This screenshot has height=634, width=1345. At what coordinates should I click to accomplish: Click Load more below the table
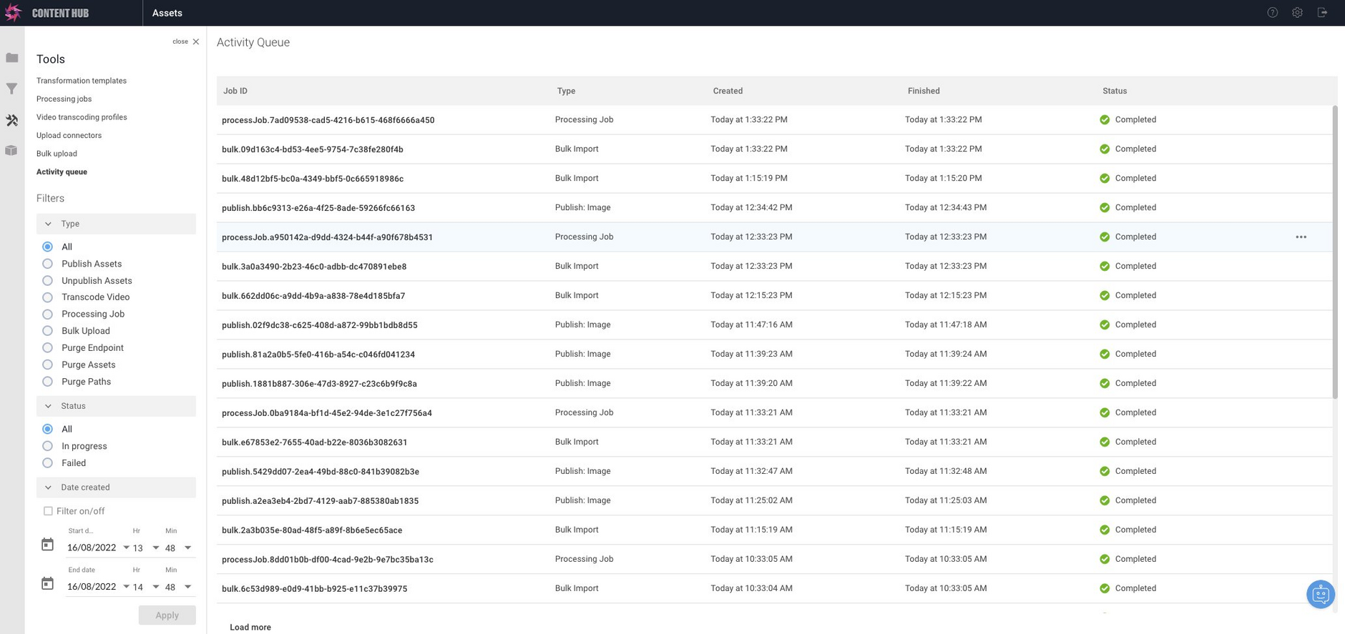[x=250, y=628]
